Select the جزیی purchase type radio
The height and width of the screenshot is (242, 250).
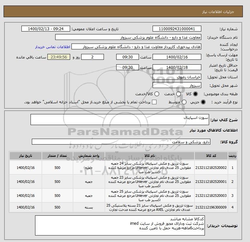[x=203, y=102]
